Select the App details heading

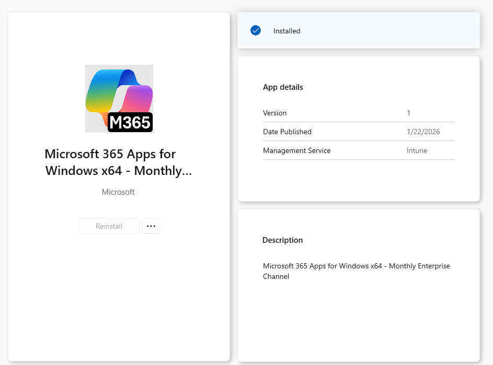pyautogui.click(x=283, y=87)
